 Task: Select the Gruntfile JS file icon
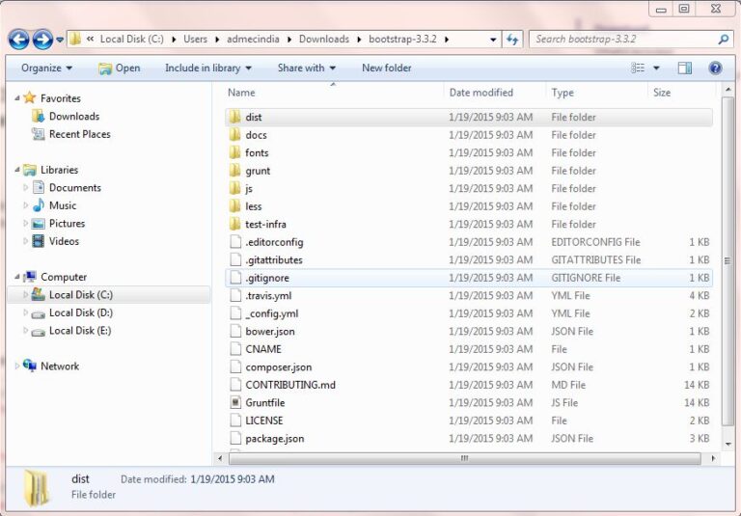coord(235,403)
